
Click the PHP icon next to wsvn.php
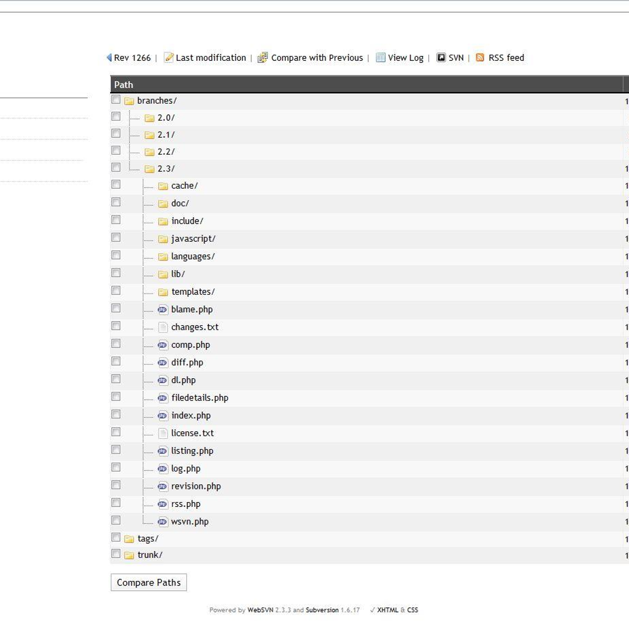click(x=162, y=522)
